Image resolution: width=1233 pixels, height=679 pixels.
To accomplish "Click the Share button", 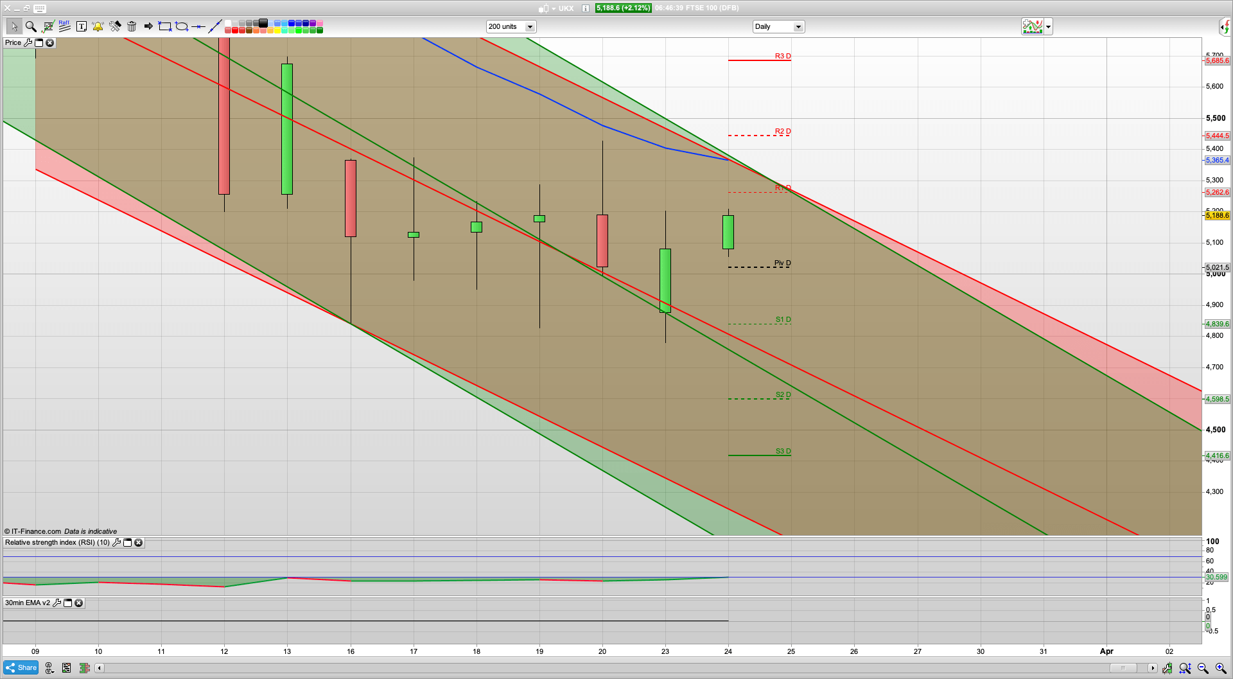I will (21, 668).
